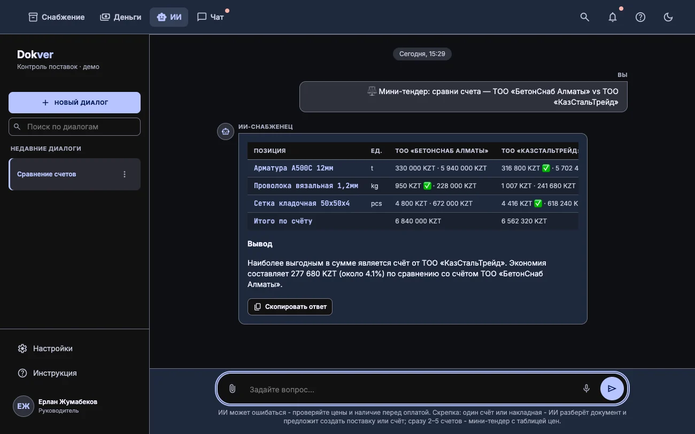Click the user message about Мини-тендер
Screen dimensions: 695x434
[x=463, y=97]
